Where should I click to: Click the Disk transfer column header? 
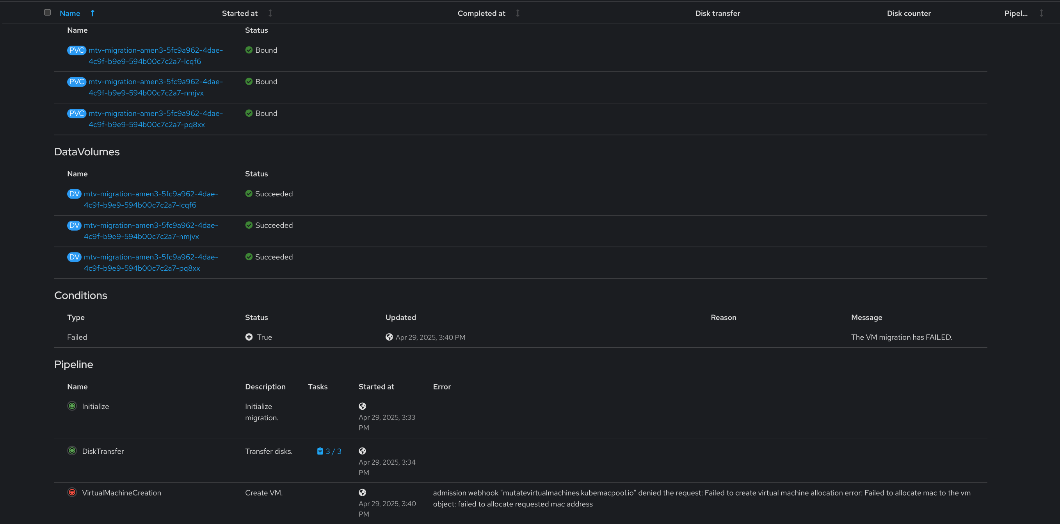[x=717, y=13]
